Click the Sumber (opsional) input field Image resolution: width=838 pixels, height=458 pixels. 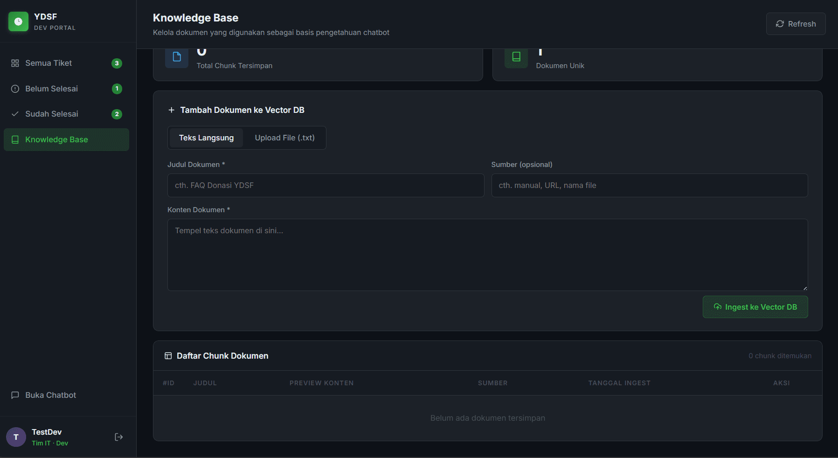click(x=649, y=185)
